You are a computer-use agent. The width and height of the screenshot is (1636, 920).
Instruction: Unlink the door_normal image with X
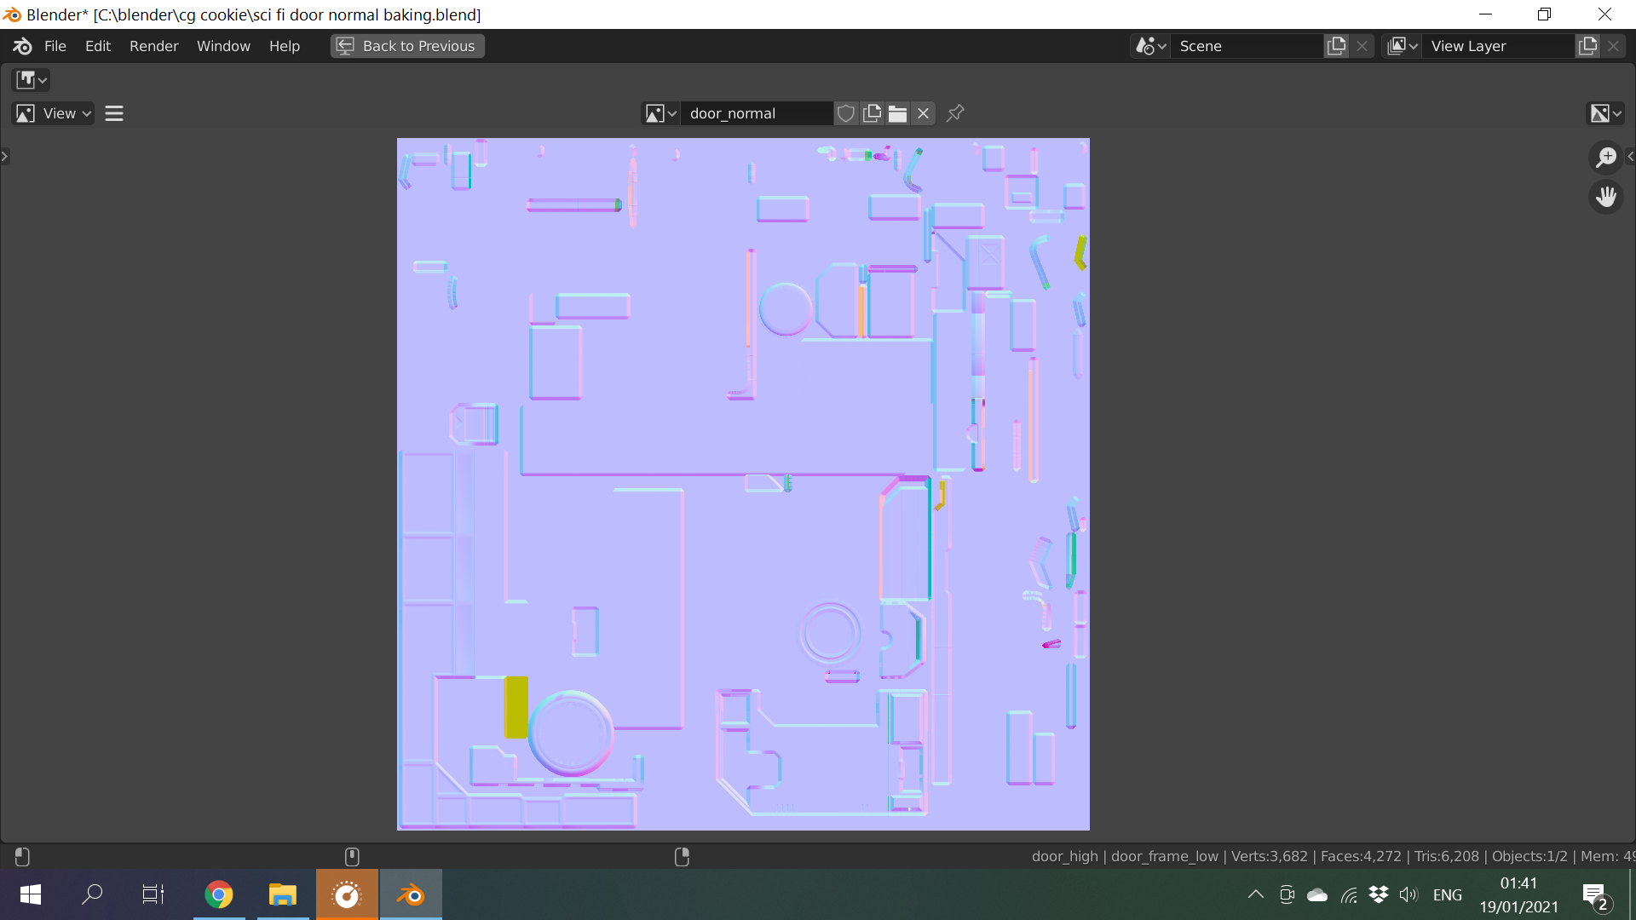pyautogui.click(x=923, y=113)
